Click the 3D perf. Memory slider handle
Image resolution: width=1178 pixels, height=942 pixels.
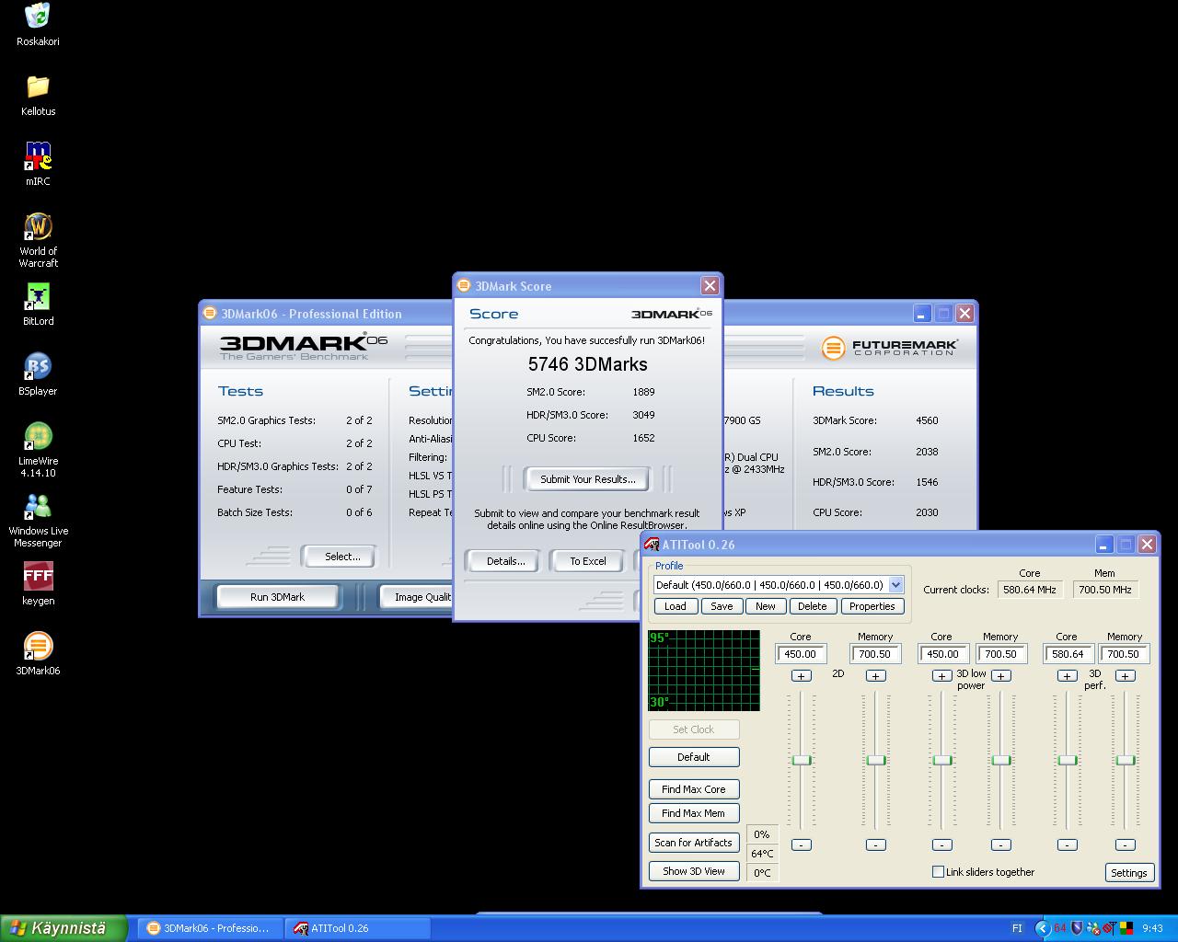click(1126, 760)
